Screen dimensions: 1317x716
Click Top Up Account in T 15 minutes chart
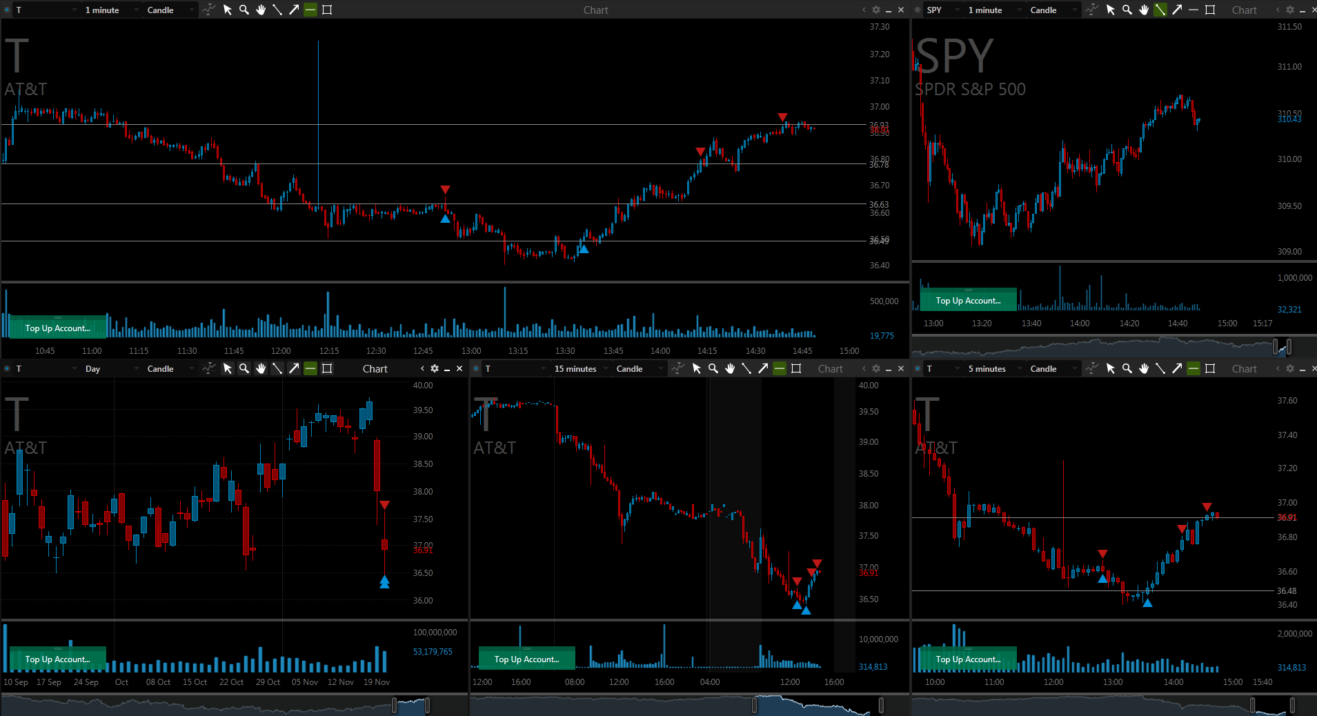[526, 659]
